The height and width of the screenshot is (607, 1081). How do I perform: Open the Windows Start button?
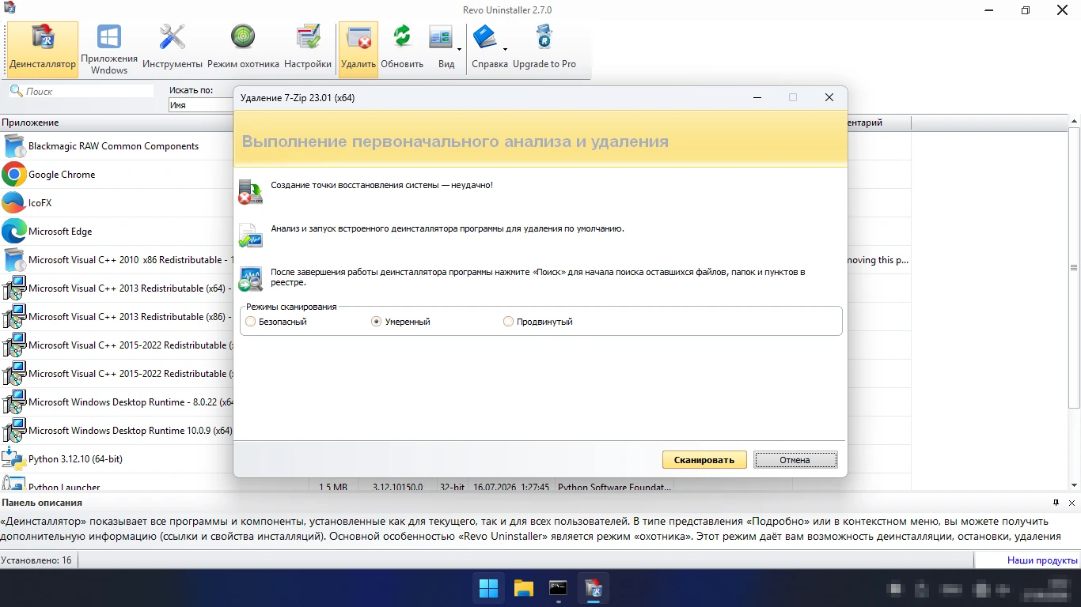pyautogui.click(x=488, y=588)
